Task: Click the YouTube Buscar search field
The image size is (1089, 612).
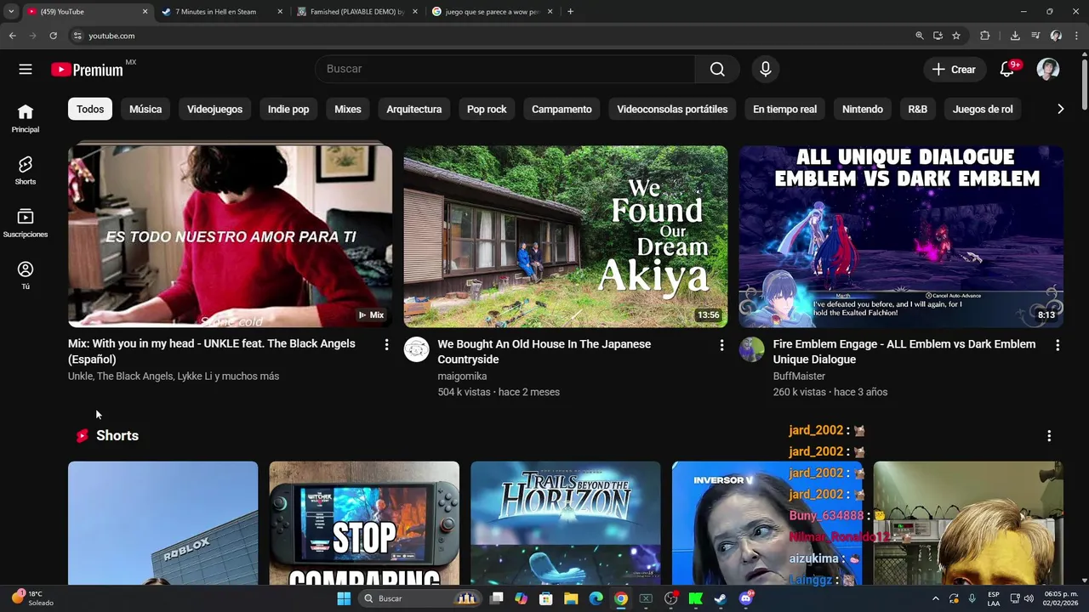Action: point(505,69)
